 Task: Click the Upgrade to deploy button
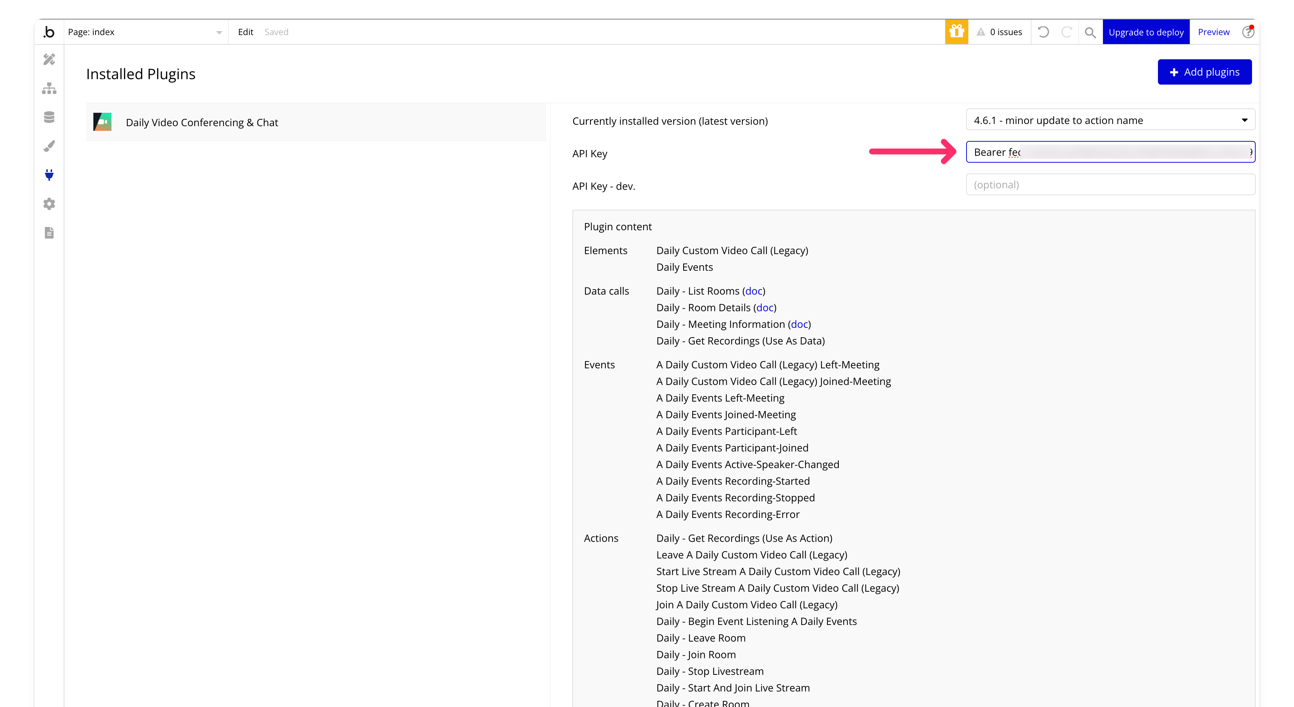tap(1146, 32)
